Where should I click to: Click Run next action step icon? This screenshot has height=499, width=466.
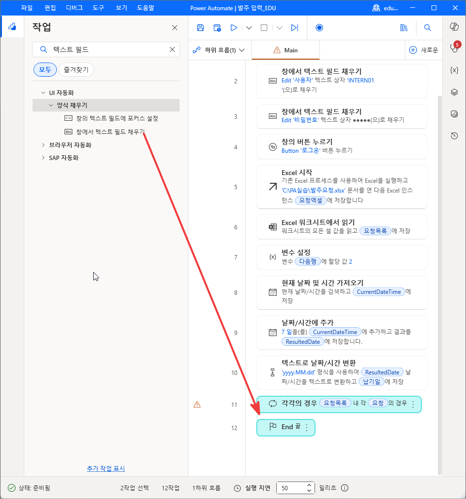(295, 28)
